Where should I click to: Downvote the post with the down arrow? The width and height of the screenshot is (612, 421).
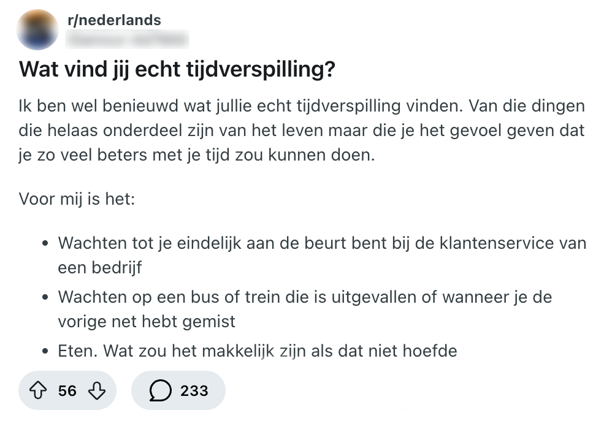click(97, 390)
